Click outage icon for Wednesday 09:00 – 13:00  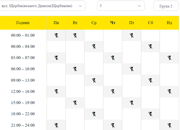(94, 80)
